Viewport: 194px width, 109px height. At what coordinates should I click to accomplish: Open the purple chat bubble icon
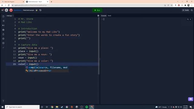191,99
